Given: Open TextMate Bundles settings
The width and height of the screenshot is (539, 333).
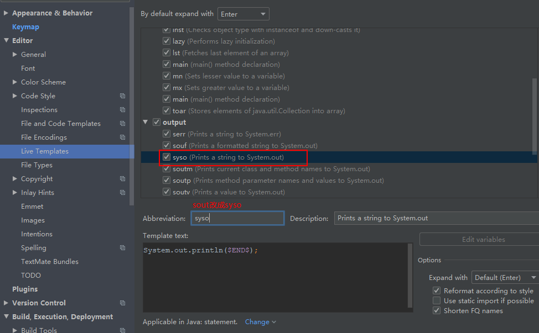Looking at the screenshot, I should tap(50, 262).
